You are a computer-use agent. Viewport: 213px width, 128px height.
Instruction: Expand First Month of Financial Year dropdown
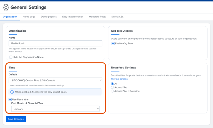click(x=55, y=109)
